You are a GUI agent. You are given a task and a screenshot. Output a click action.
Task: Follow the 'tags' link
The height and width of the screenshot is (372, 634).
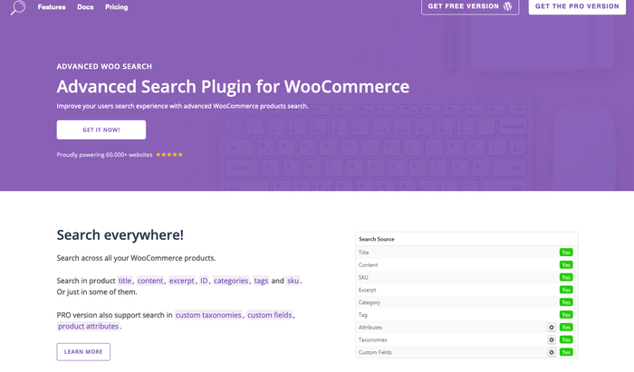coord(261,281)
